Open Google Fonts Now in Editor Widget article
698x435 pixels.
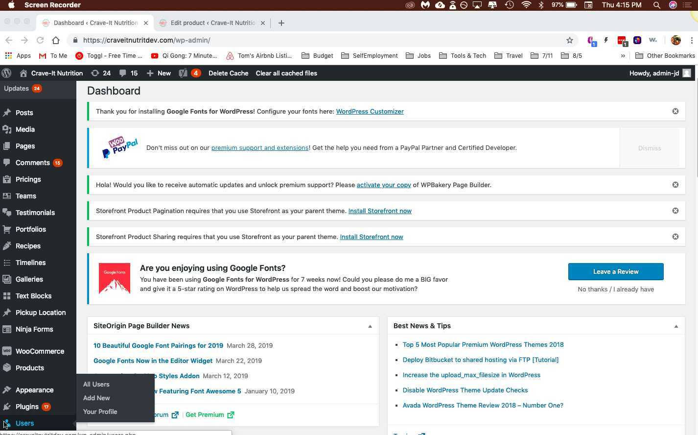(153, 361)
